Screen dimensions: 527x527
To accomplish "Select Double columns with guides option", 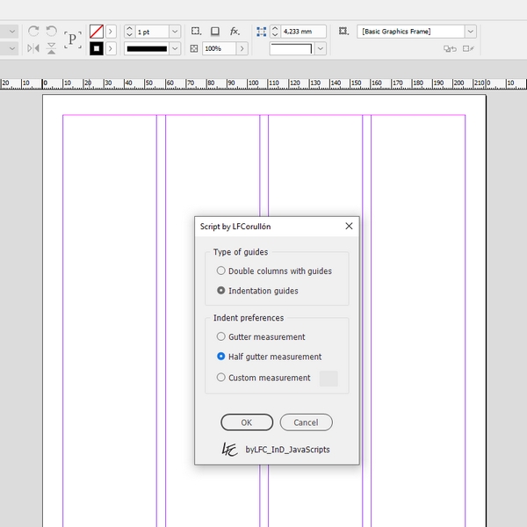I will point(274,271).
